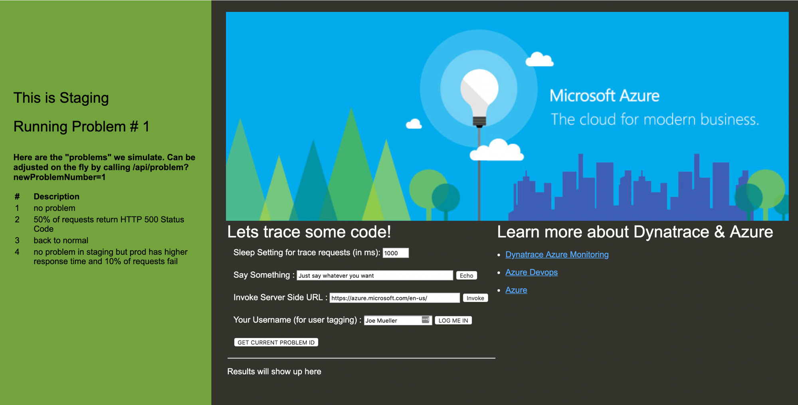This screenshot has height=405, width=798.
Task: Select the 'Running Problem # 1' heading
Action: click(81, 127)
